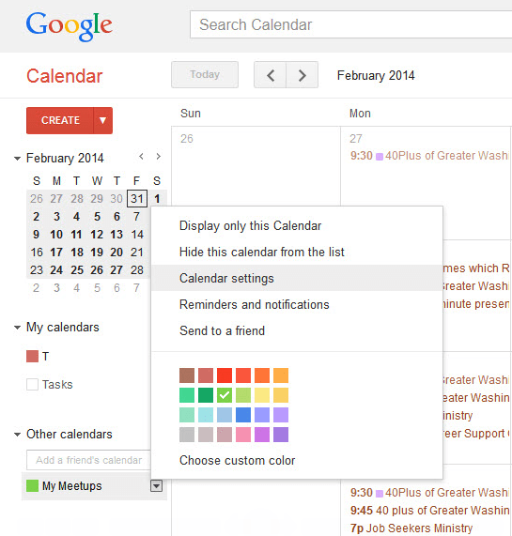The height and width of the screenshot is (536, 512).
Task: Open the Google logo home link
Action: (70, 25)
